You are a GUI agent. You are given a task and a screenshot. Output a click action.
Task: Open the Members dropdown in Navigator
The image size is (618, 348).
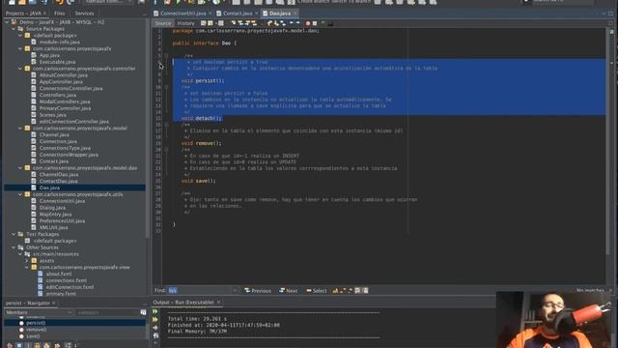tap(39, 313)
